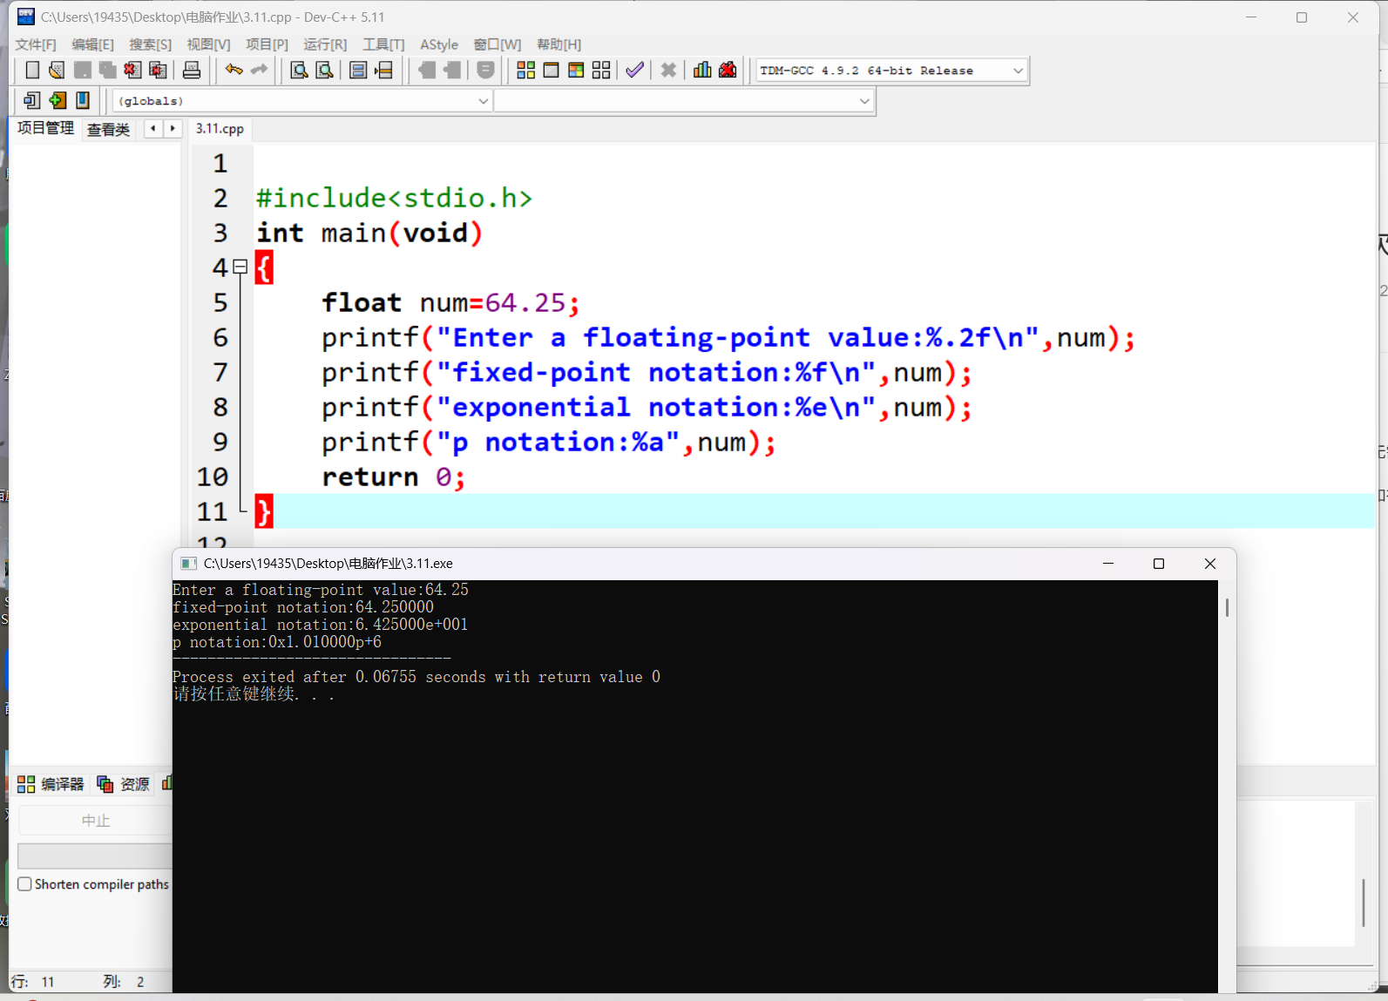Expand the (globals) scope dropdown
The width and height of the screenshot is (1388, 1001).
point(483,101)
